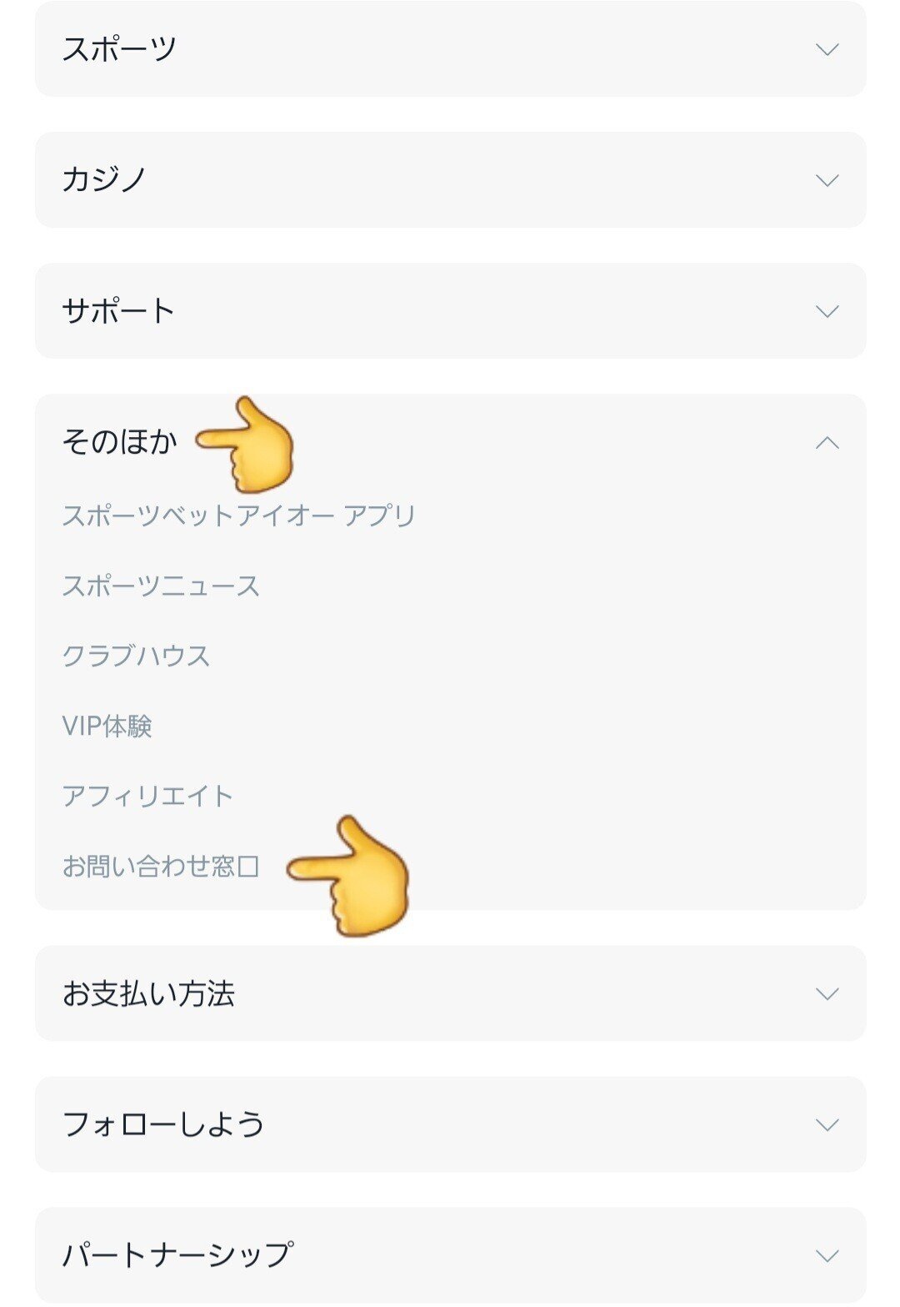Click the chevron icon next to フォローしよう

[826, 1122]
